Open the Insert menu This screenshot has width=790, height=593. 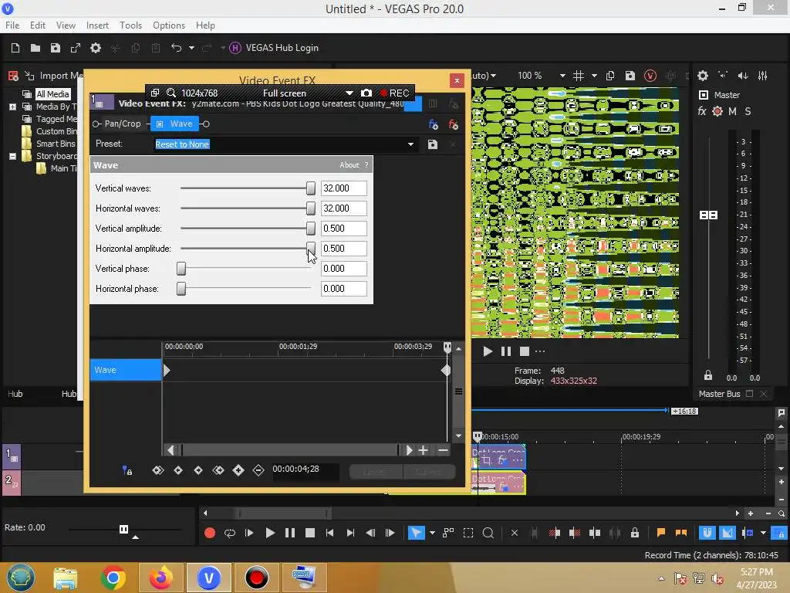[97, 25]
